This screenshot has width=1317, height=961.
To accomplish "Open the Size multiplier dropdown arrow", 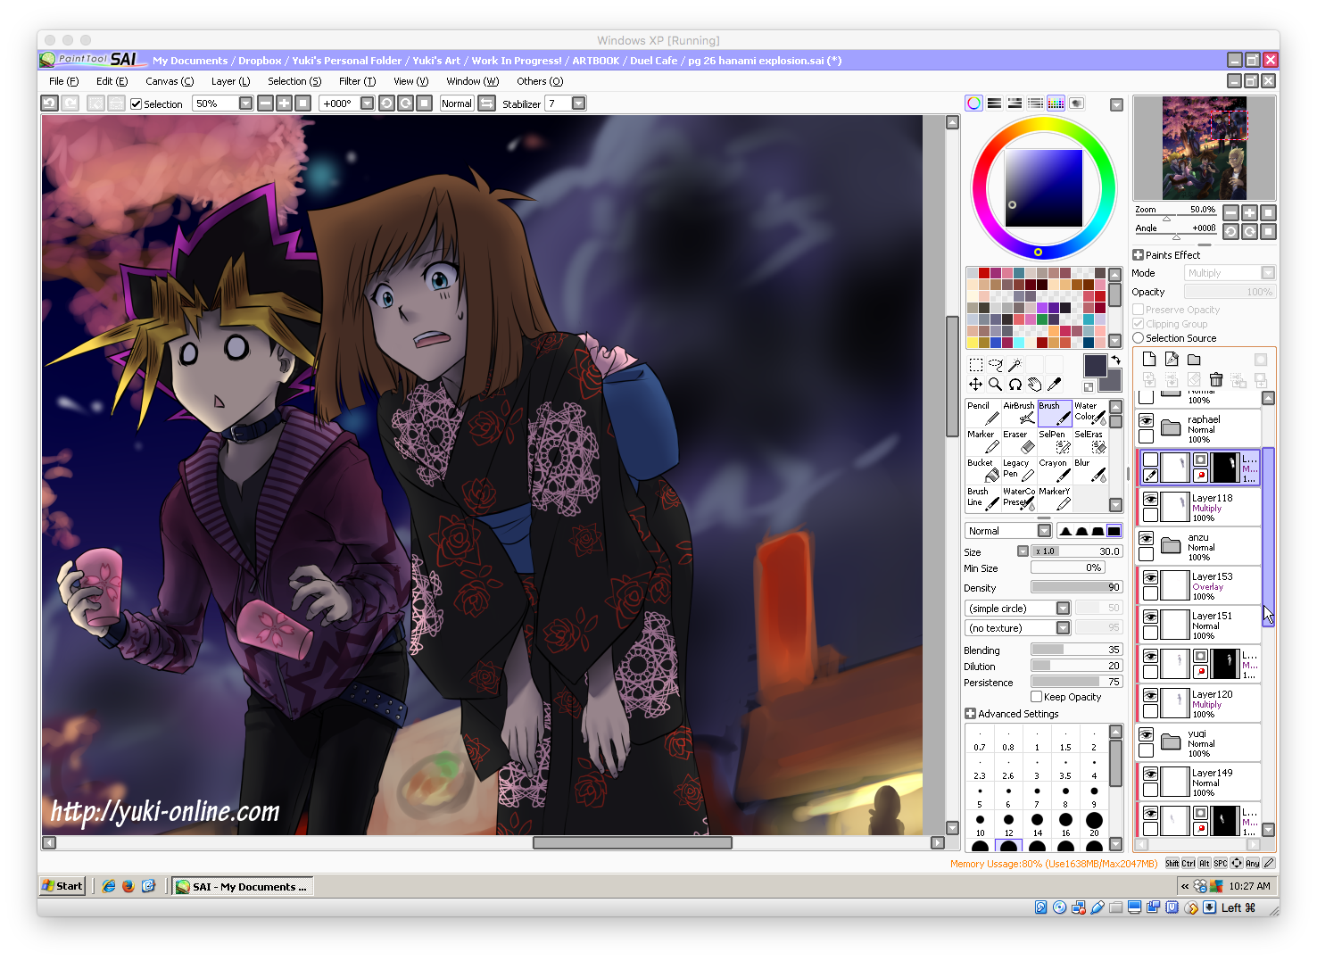I will coord(1023,551).
